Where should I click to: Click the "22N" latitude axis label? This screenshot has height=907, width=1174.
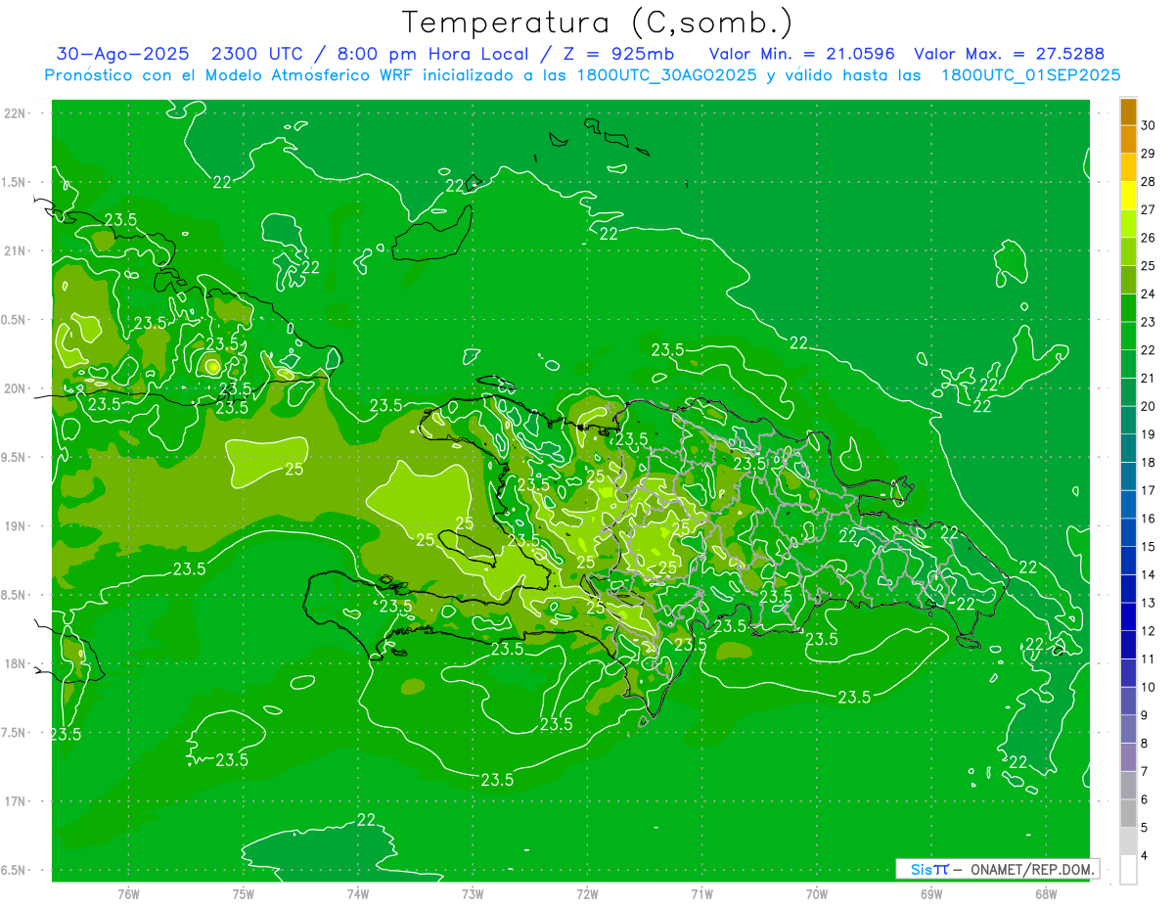(16, 113)
